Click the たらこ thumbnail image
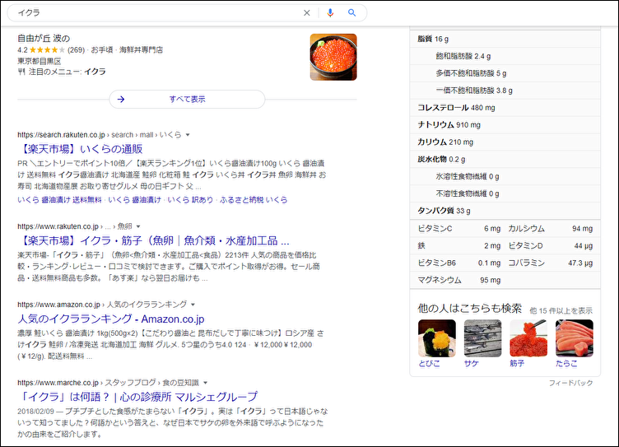Screen dimensions: 619x447 pyautogui.click(x=574, y=338)
